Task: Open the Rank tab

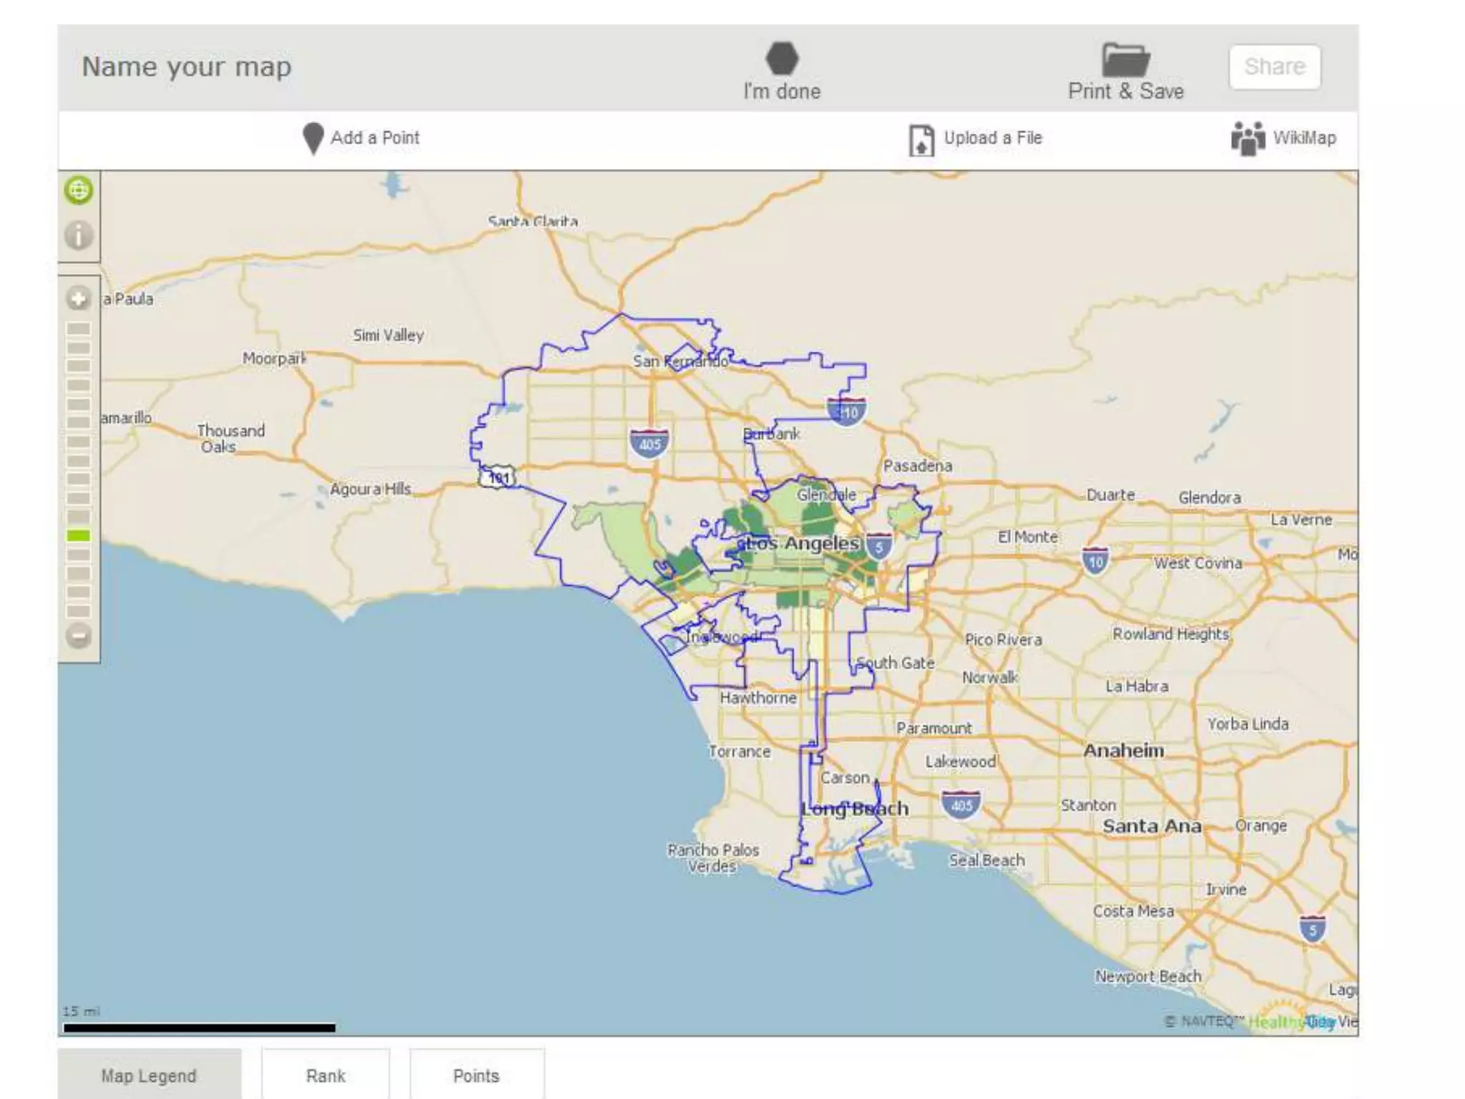Action: pyautogui.click(x=325, y=1075)
